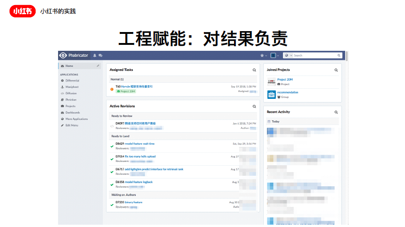Click Differential gear icon
The image size is (405, 227).
(62, 81)
